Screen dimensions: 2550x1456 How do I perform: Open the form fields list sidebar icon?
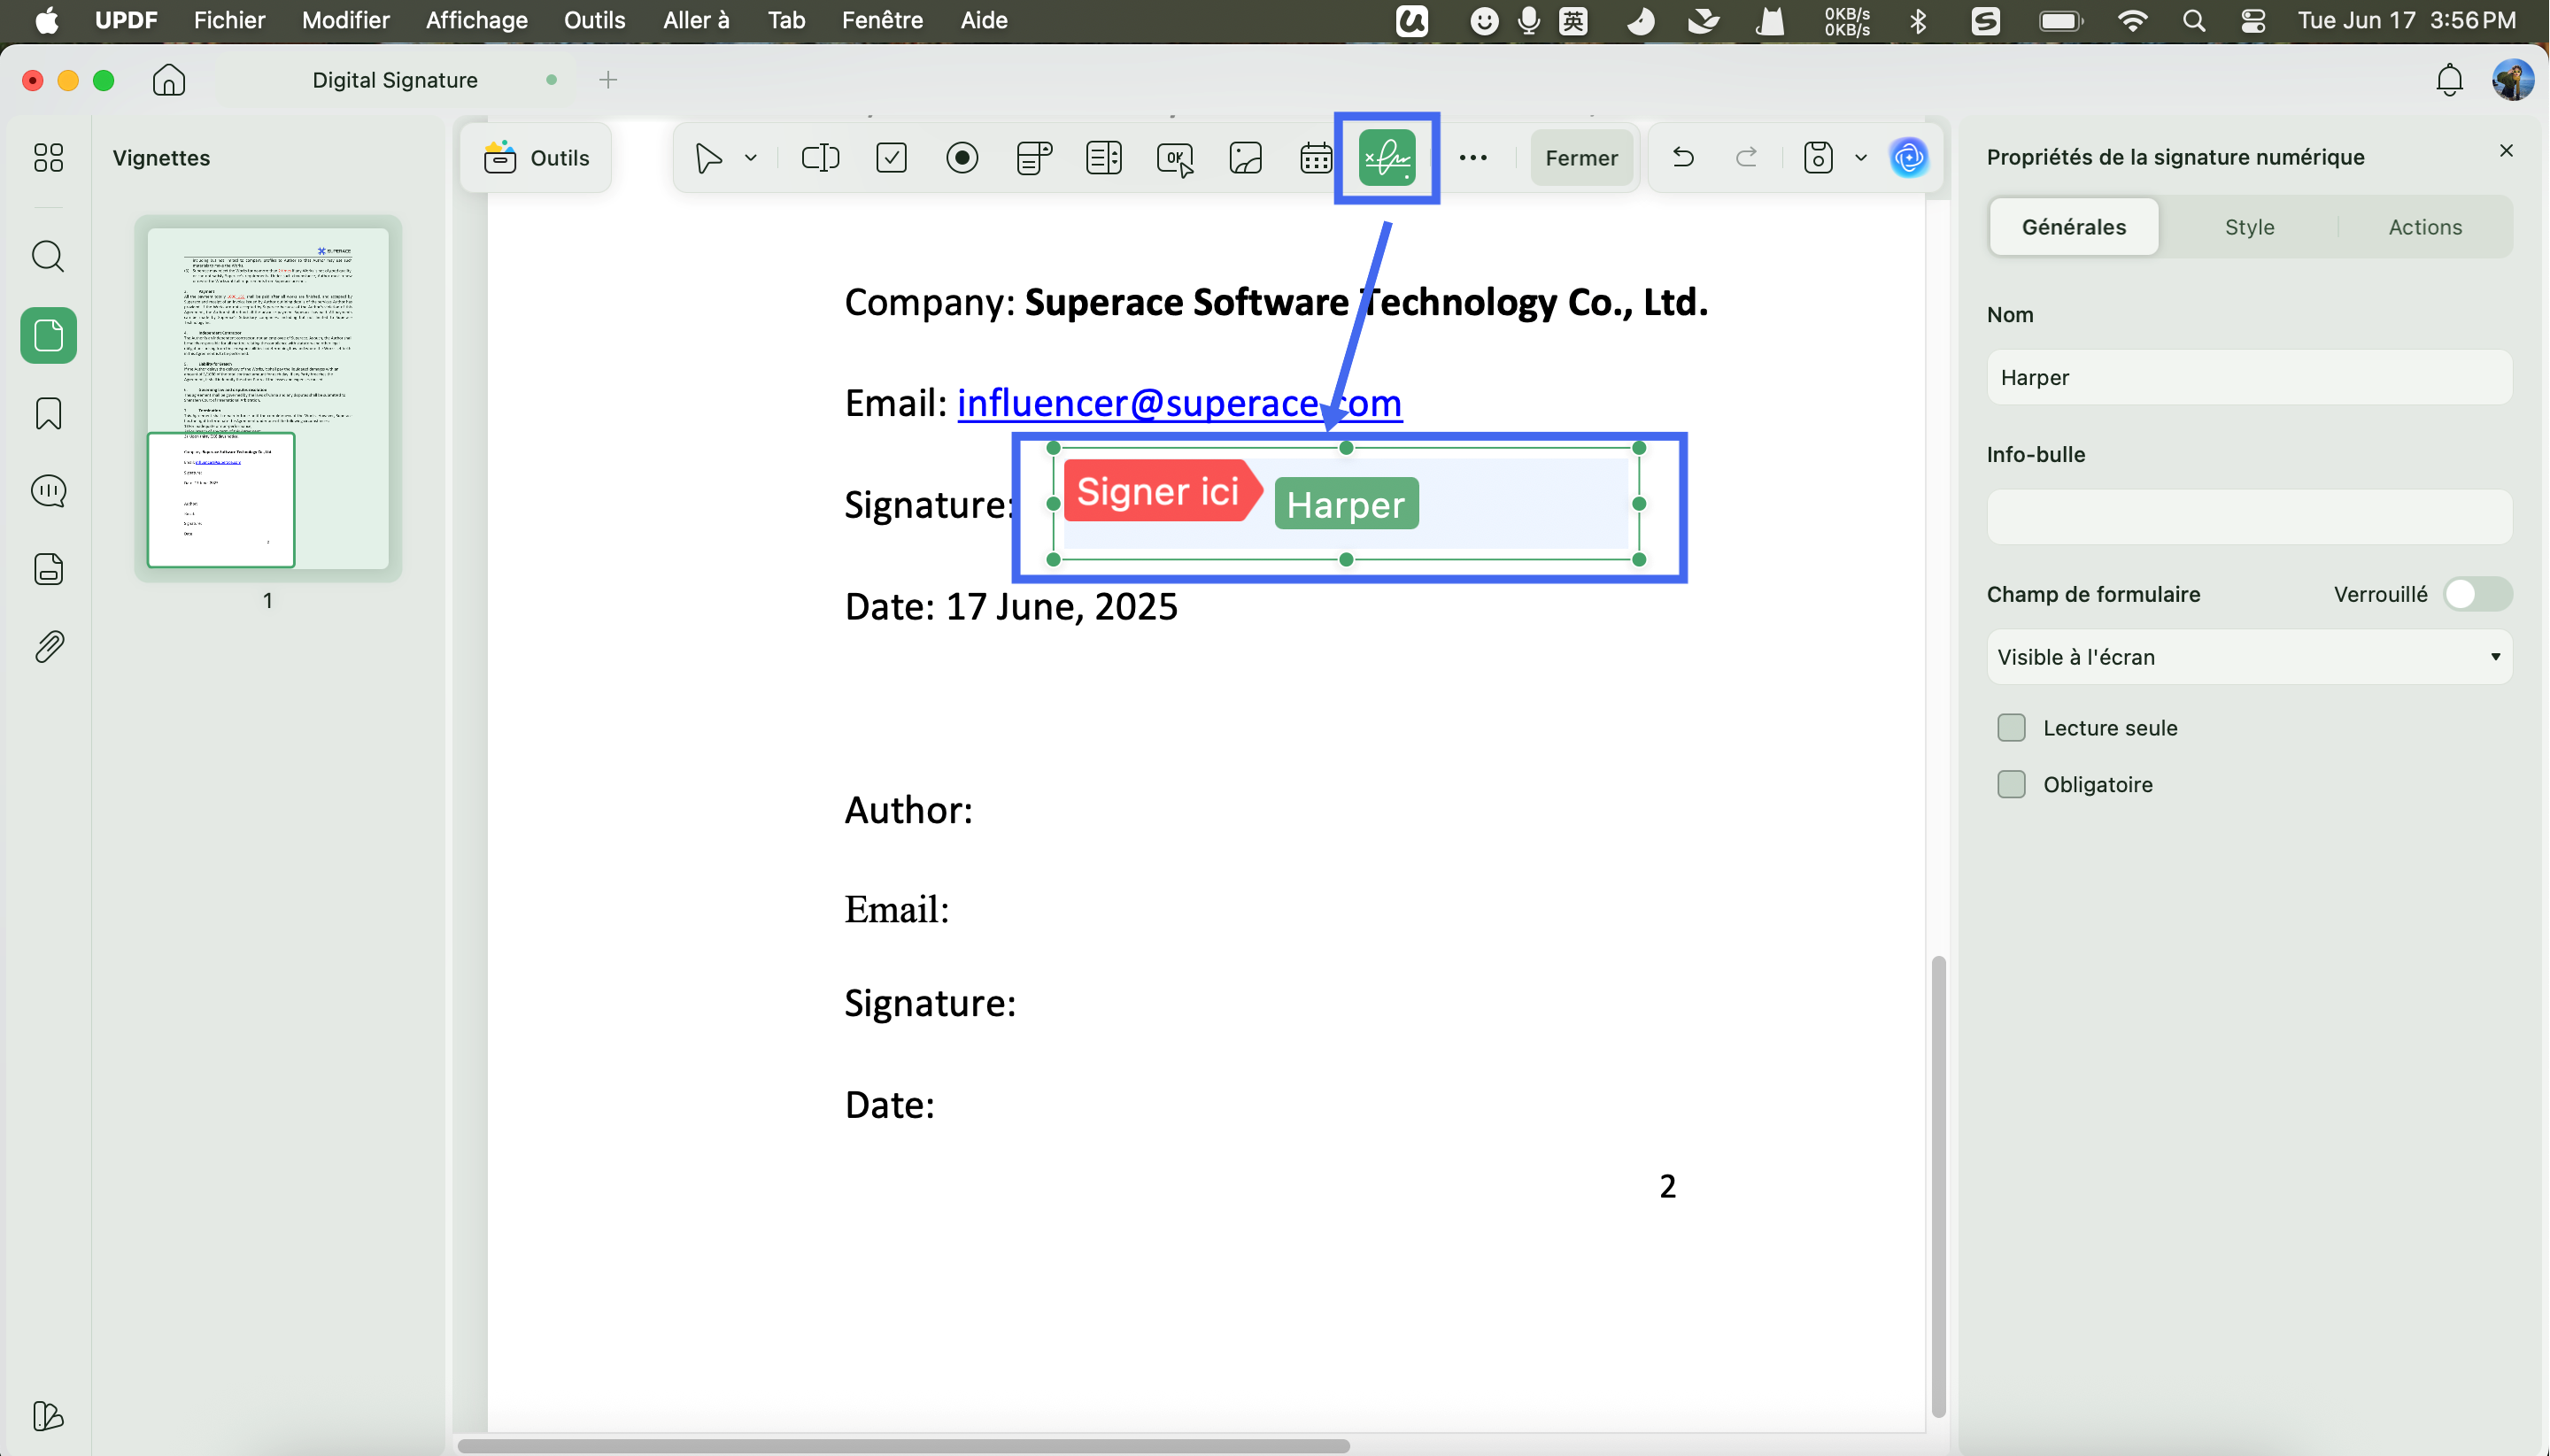(48, 569)
